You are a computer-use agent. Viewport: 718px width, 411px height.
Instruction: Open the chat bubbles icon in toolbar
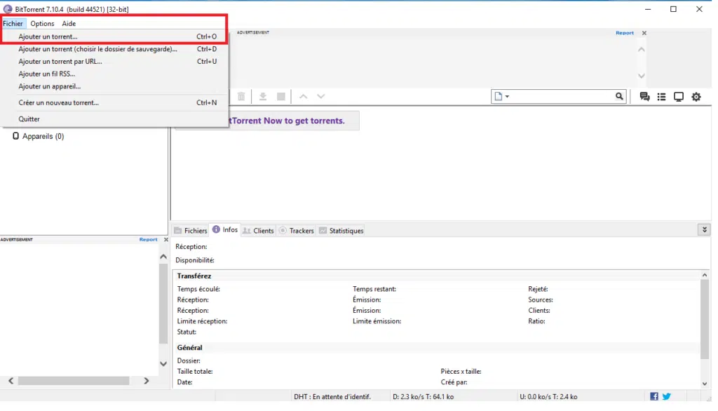pyautogui.click(x=645, y=97)
